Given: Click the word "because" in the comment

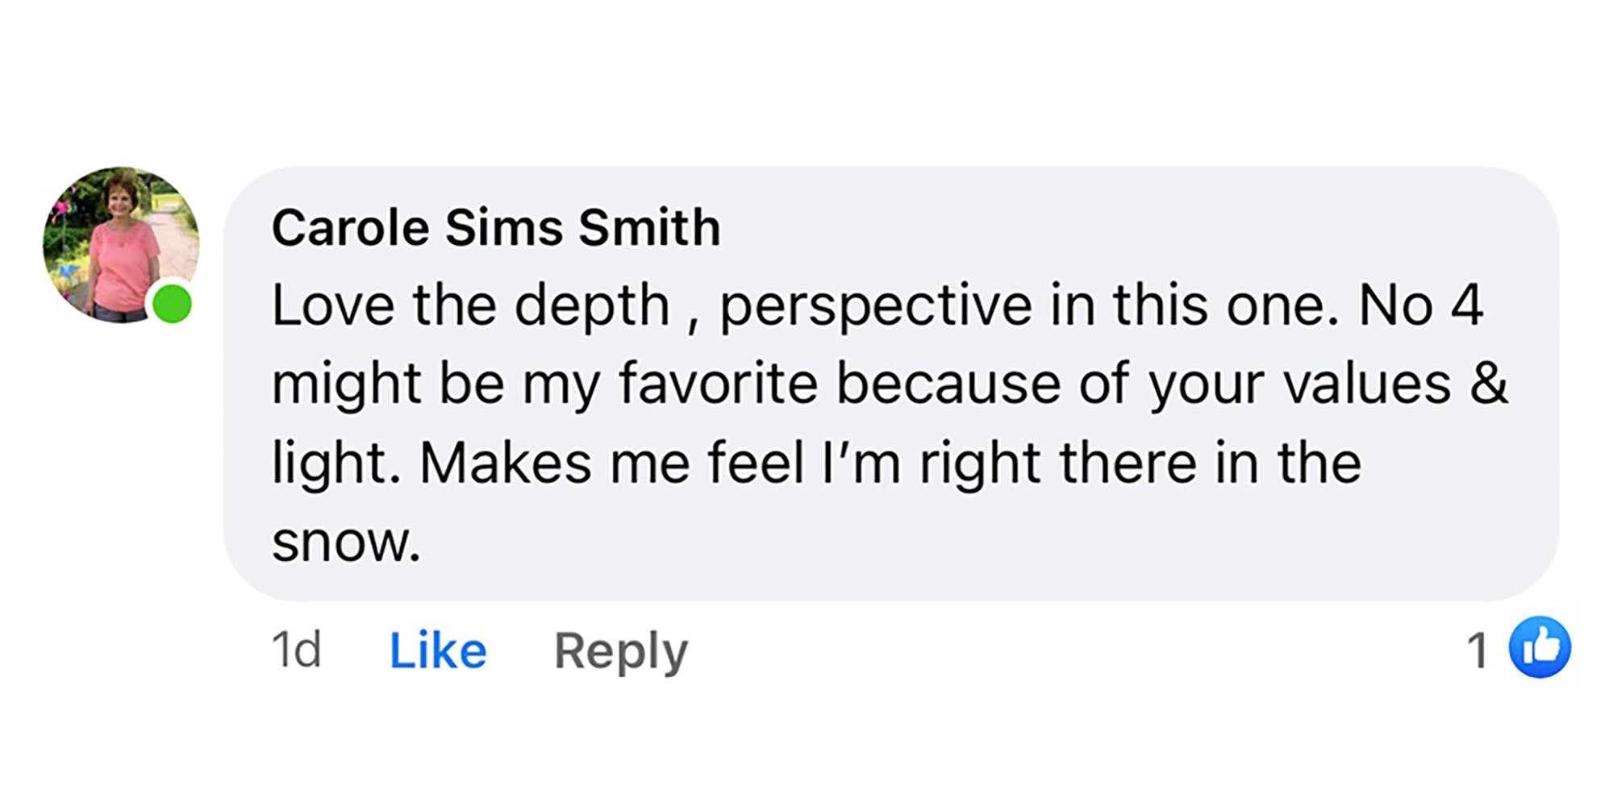Looking at the screenshot, I should point(948,383).
